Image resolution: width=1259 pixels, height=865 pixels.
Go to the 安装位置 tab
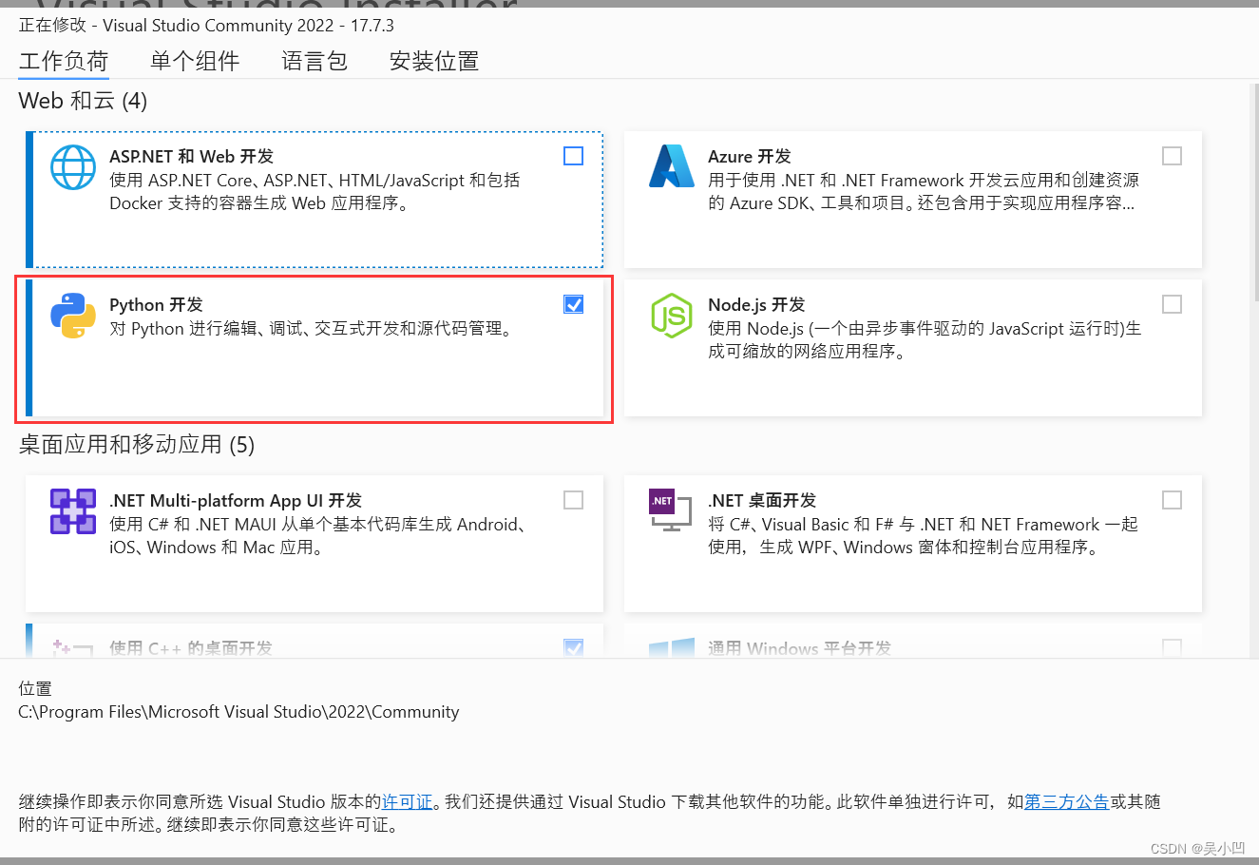tap(434, 62)
